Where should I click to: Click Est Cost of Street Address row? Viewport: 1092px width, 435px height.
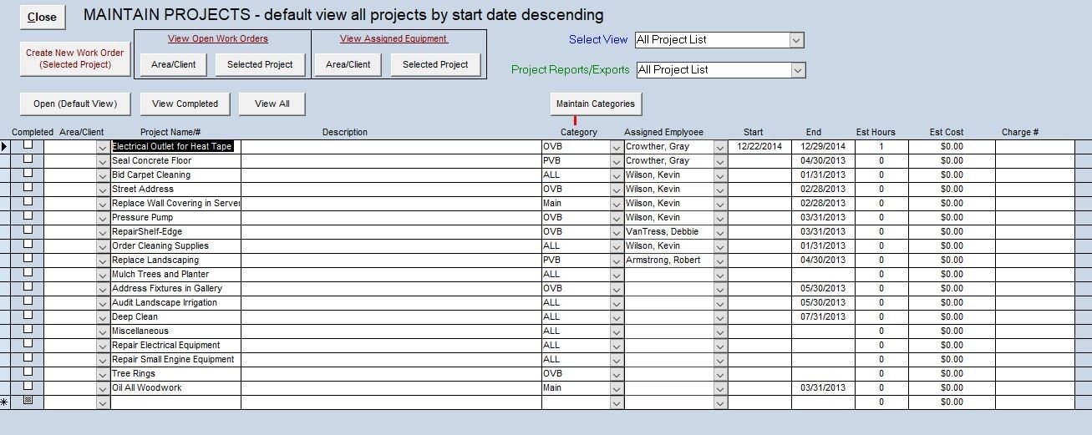[952, 189]
